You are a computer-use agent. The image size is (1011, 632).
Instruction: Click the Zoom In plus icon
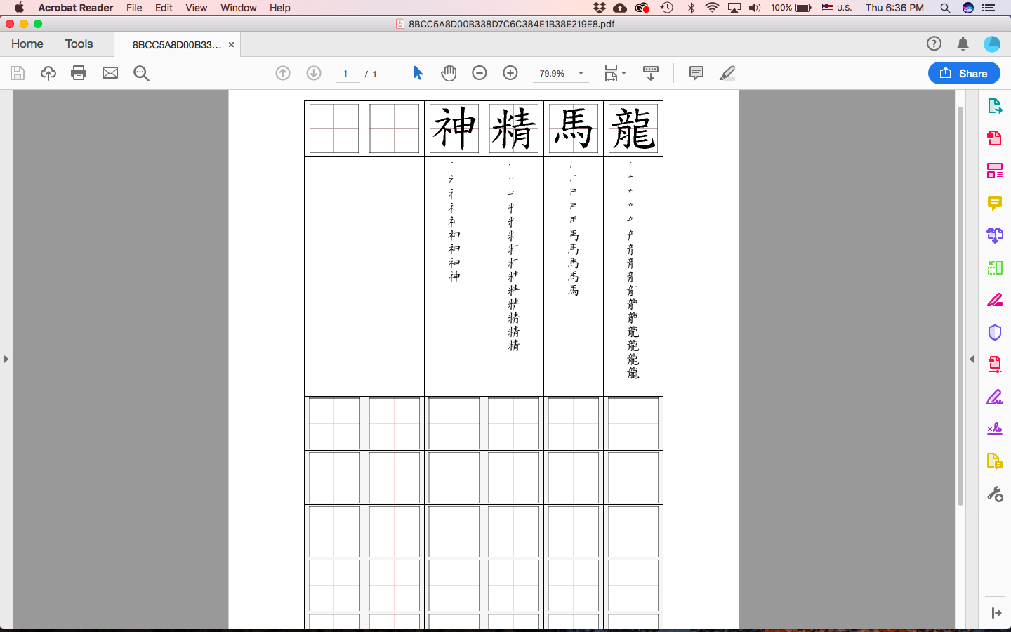[x=510, y=73]
